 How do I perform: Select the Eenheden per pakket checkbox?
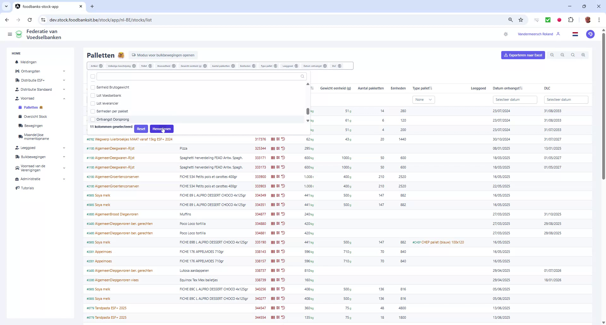click(x=92, y=111)
